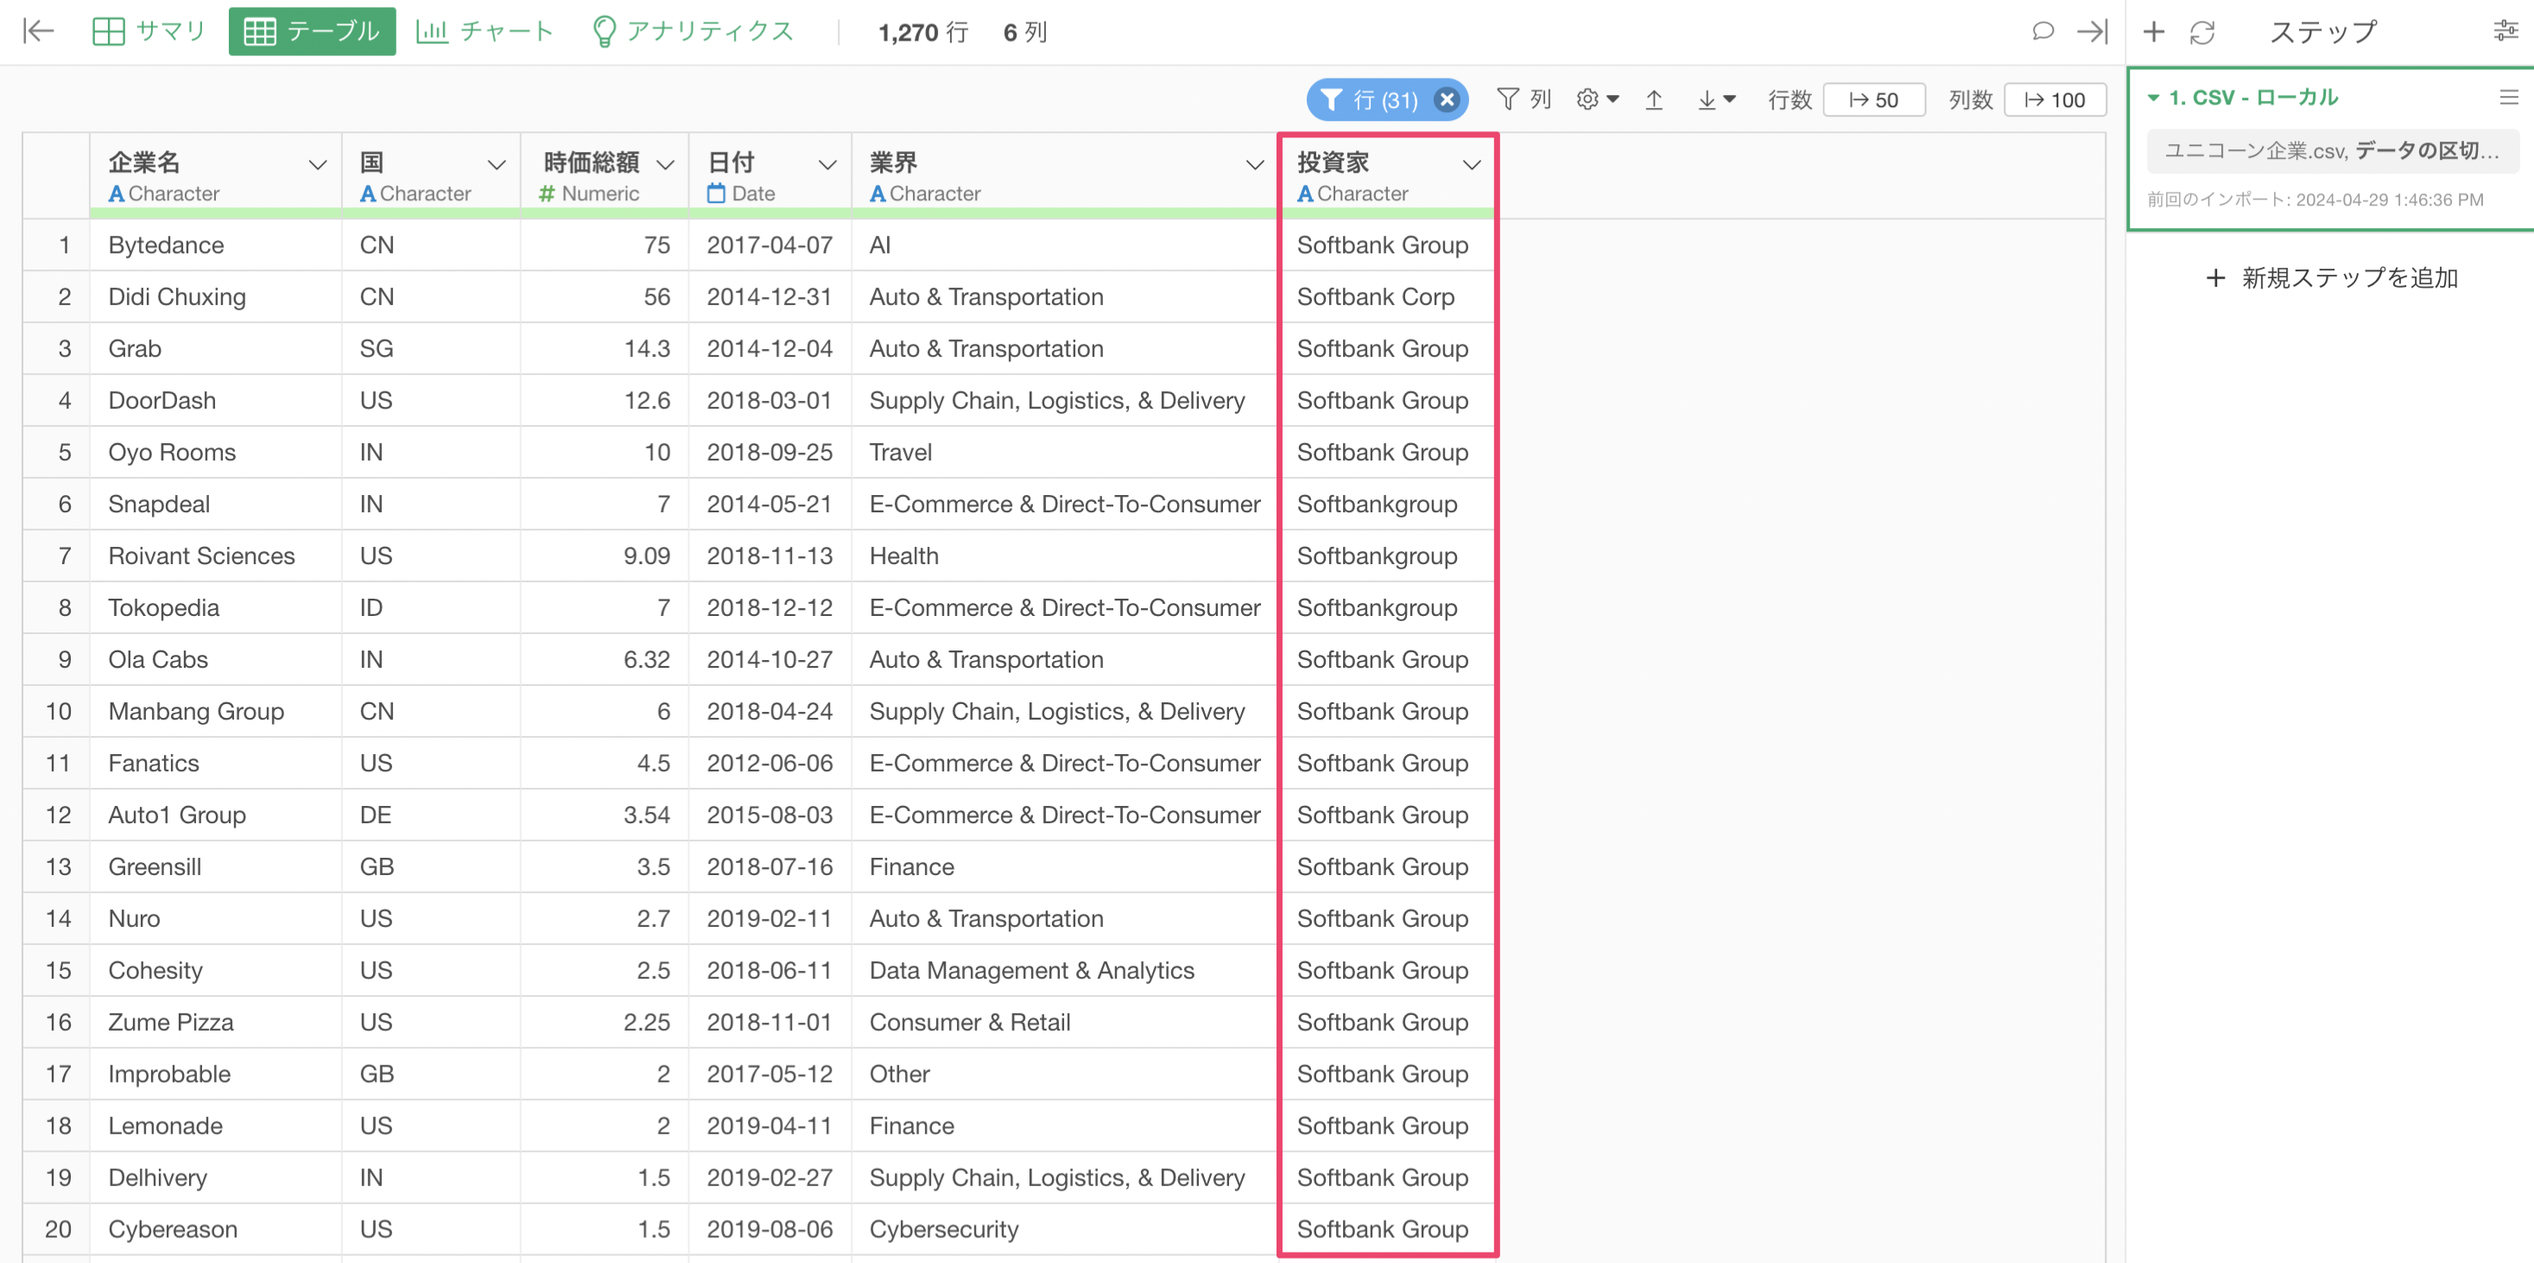Screen dimensions: 2534x1263
Task: Open 日付 column menu chevron
Action: [827, 164]
